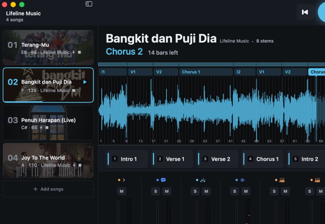Click the blue waveform channel icon
This screenshot has height=224, width=325.
(242, 180)
